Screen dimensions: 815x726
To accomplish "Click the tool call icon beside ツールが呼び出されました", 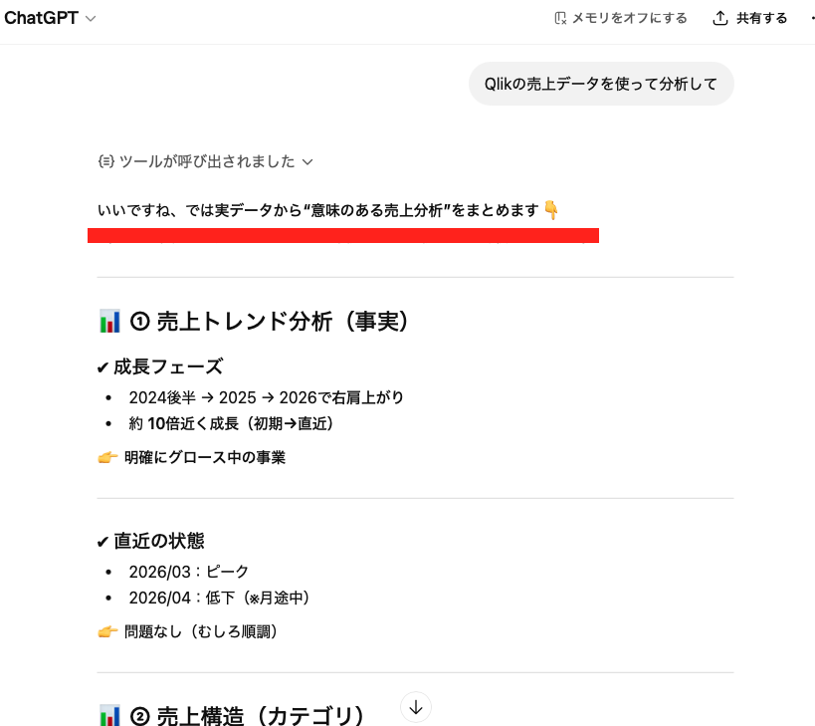I will (106, 161).
